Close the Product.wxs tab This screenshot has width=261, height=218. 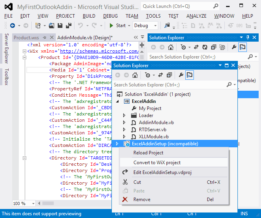point(52,37)
